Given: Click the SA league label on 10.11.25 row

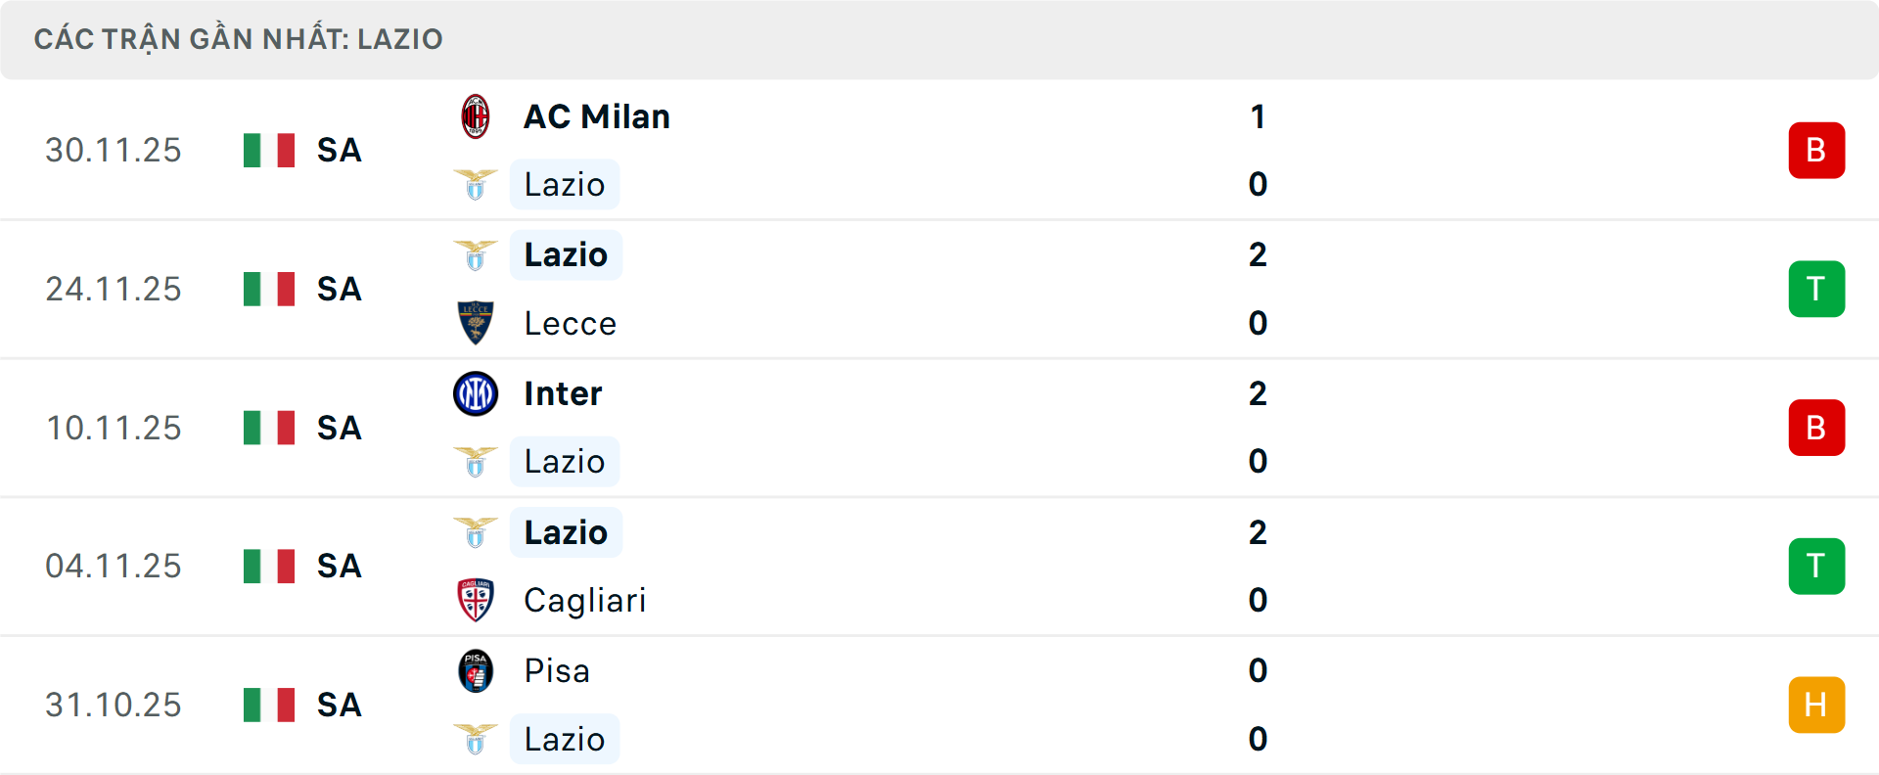Looking at the screenshot, I should 340,428.
